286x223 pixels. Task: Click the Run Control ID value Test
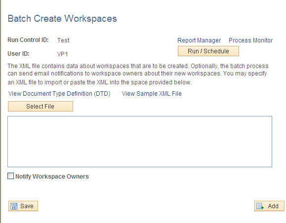click(x=63, y=40)
